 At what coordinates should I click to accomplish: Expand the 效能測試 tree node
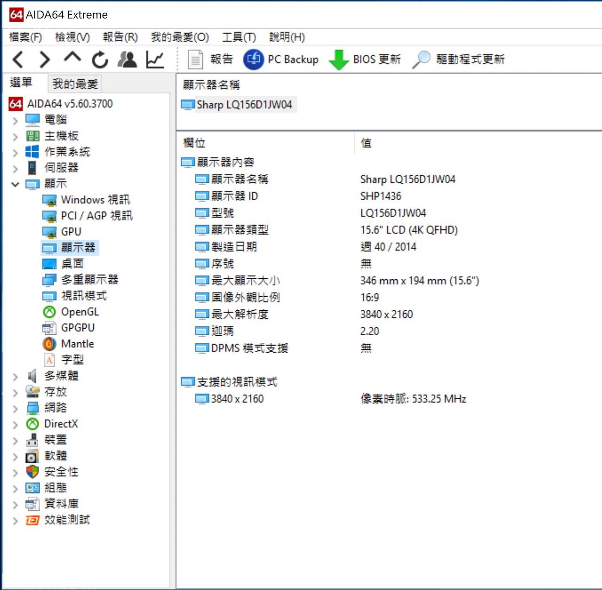[15, 520]
